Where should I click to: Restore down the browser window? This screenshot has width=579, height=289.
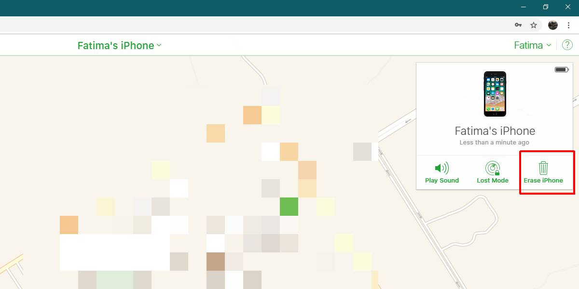545,7
